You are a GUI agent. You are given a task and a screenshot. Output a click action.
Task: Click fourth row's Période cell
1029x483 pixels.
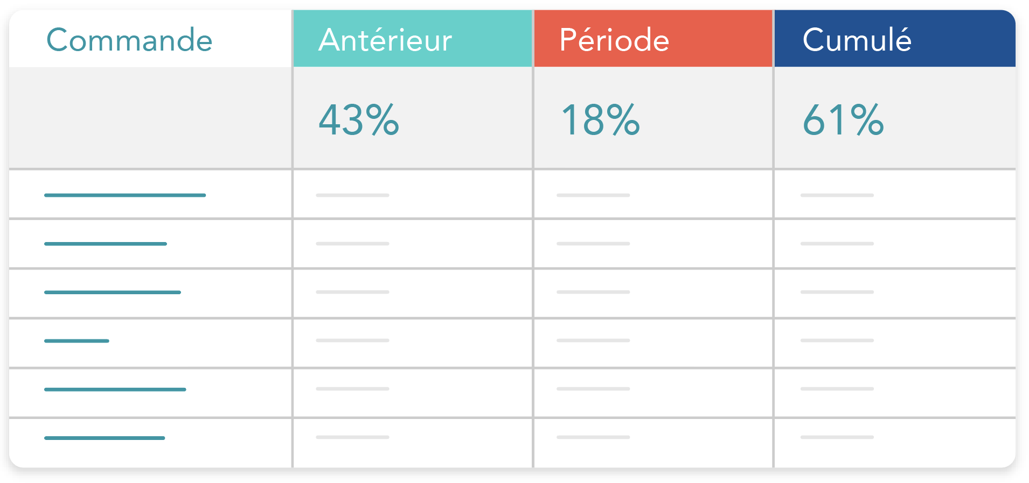653,343
